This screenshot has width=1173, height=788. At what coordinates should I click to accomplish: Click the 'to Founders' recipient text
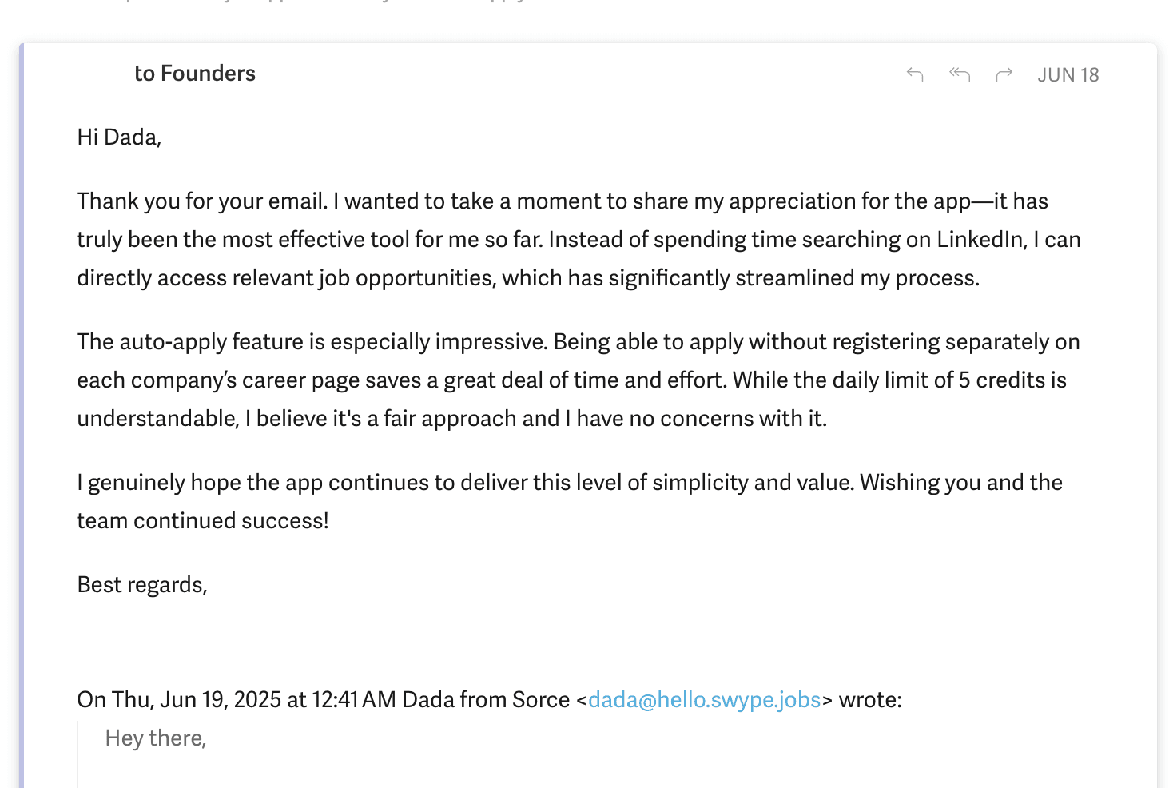tap(196, 74)
